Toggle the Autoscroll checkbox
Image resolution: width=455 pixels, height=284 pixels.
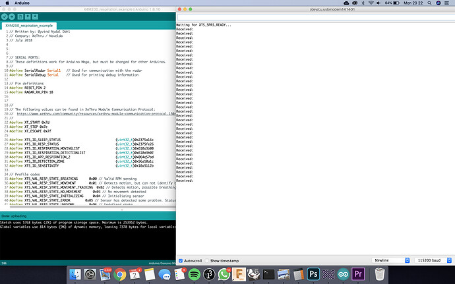(181, 261)
